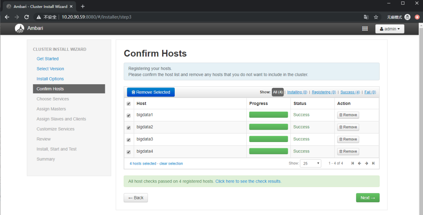Open a new browser tab
The image size is (423, 215).
83,7
